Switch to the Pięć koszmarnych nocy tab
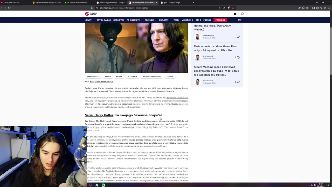Image resolution: width=332 pixels, height=187 pixels. (47, 3)
